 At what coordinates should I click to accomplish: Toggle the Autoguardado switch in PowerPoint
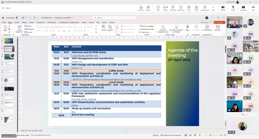[x=18, y=18]
